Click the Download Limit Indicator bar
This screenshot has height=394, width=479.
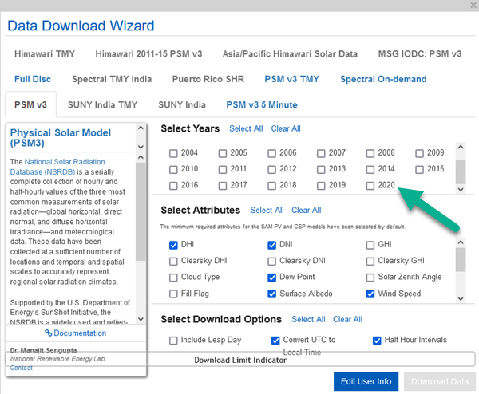(241, 360)
